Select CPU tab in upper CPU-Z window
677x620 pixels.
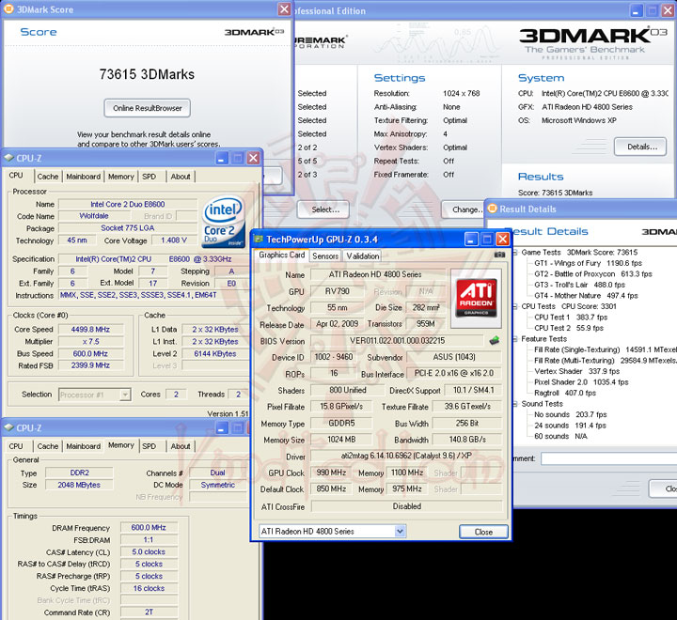[x=16, y=175]
